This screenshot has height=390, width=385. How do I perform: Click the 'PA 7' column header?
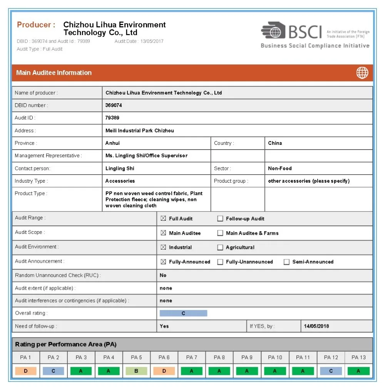tap(191, 357)
